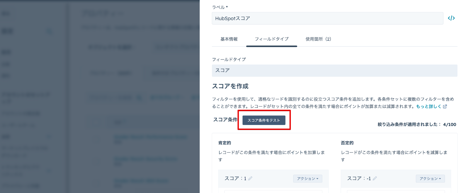This screenshot has height=193, width=469.
Task: Open the 基本情報 tab
Action: (x=229, y=39)
